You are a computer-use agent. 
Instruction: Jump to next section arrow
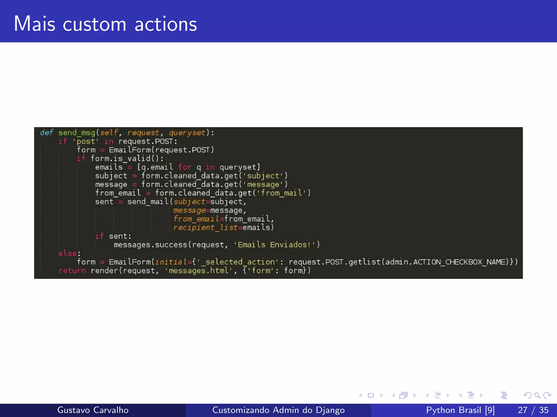click(481, 395)
